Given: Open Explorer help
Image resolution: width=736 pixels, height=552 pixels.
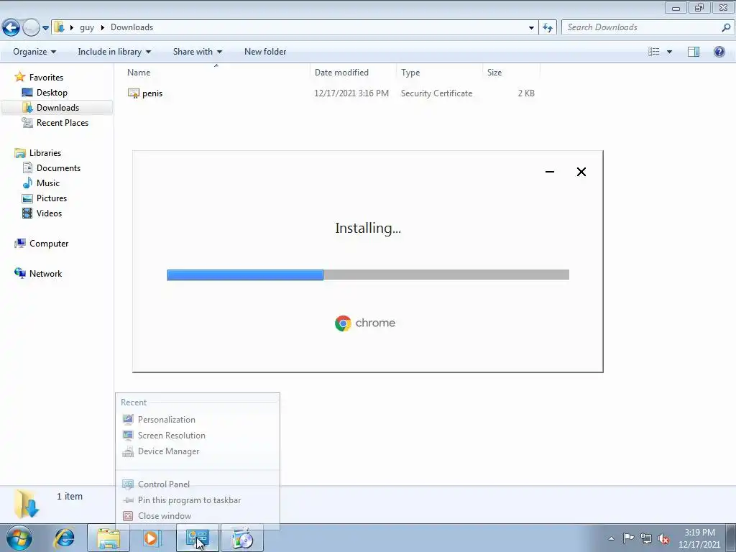Looking at the screenshot, I should (719, 52).
